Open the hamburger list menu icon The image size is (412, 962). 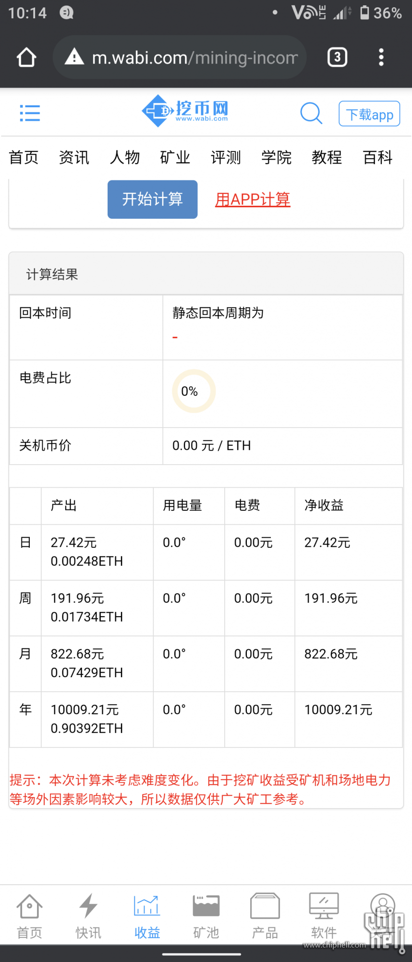(30, 113)
